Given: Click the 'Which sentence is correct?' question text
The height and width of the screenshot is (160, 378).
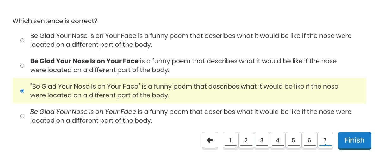Looking at the screenshot, I should (x=55, y=21).
